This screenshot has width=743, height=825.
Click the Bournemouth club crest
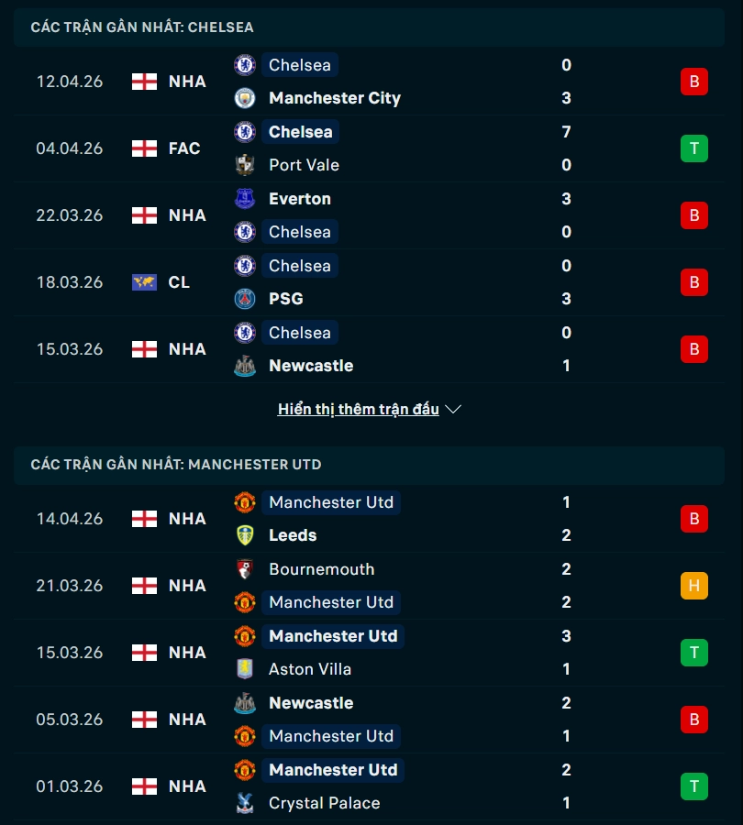click(245, 569)
